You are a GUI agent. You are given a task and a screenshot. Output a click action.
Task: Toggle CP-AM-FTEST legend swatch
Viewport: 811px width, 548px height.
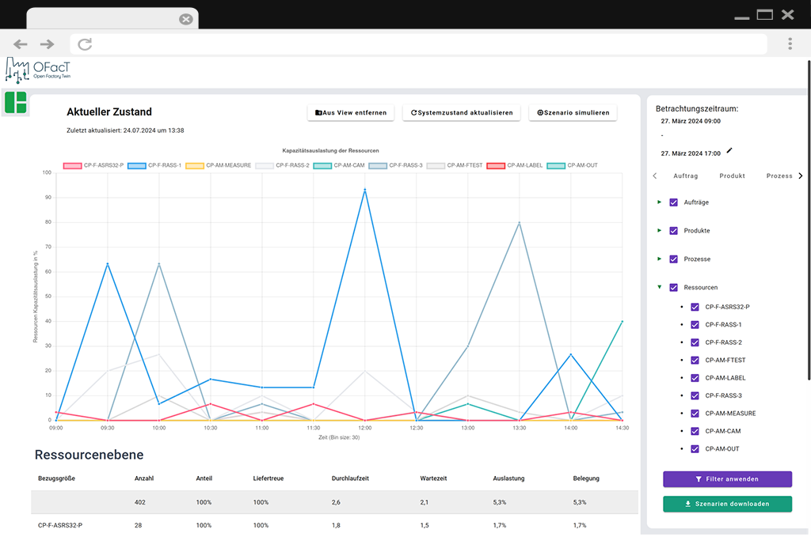[436, 166]
